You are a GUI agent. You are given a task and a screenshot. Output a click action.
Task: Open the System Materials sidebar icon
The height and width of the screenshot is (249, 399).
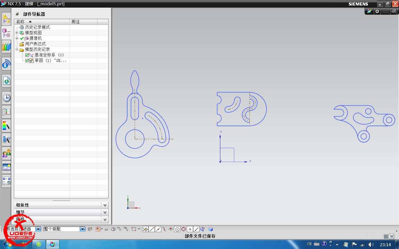click(6, 112)
